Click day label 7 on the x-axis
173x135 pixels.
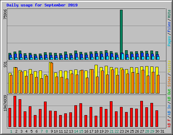click(42, 131)
